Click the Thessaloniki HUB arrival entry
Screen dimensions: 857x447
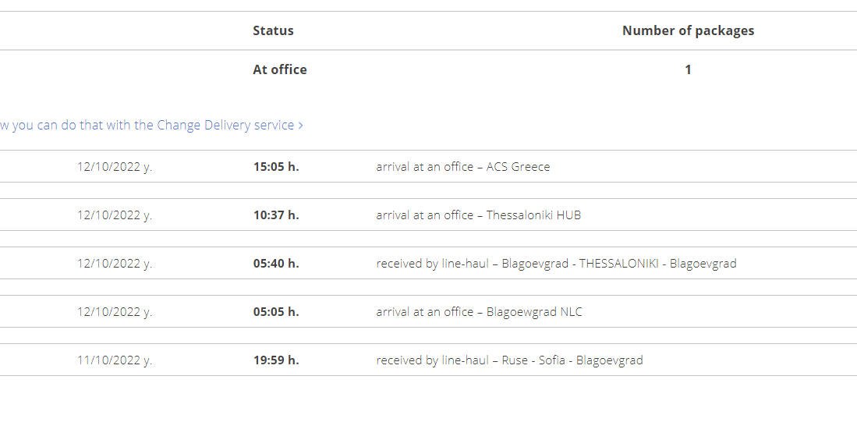coord(478,215)
